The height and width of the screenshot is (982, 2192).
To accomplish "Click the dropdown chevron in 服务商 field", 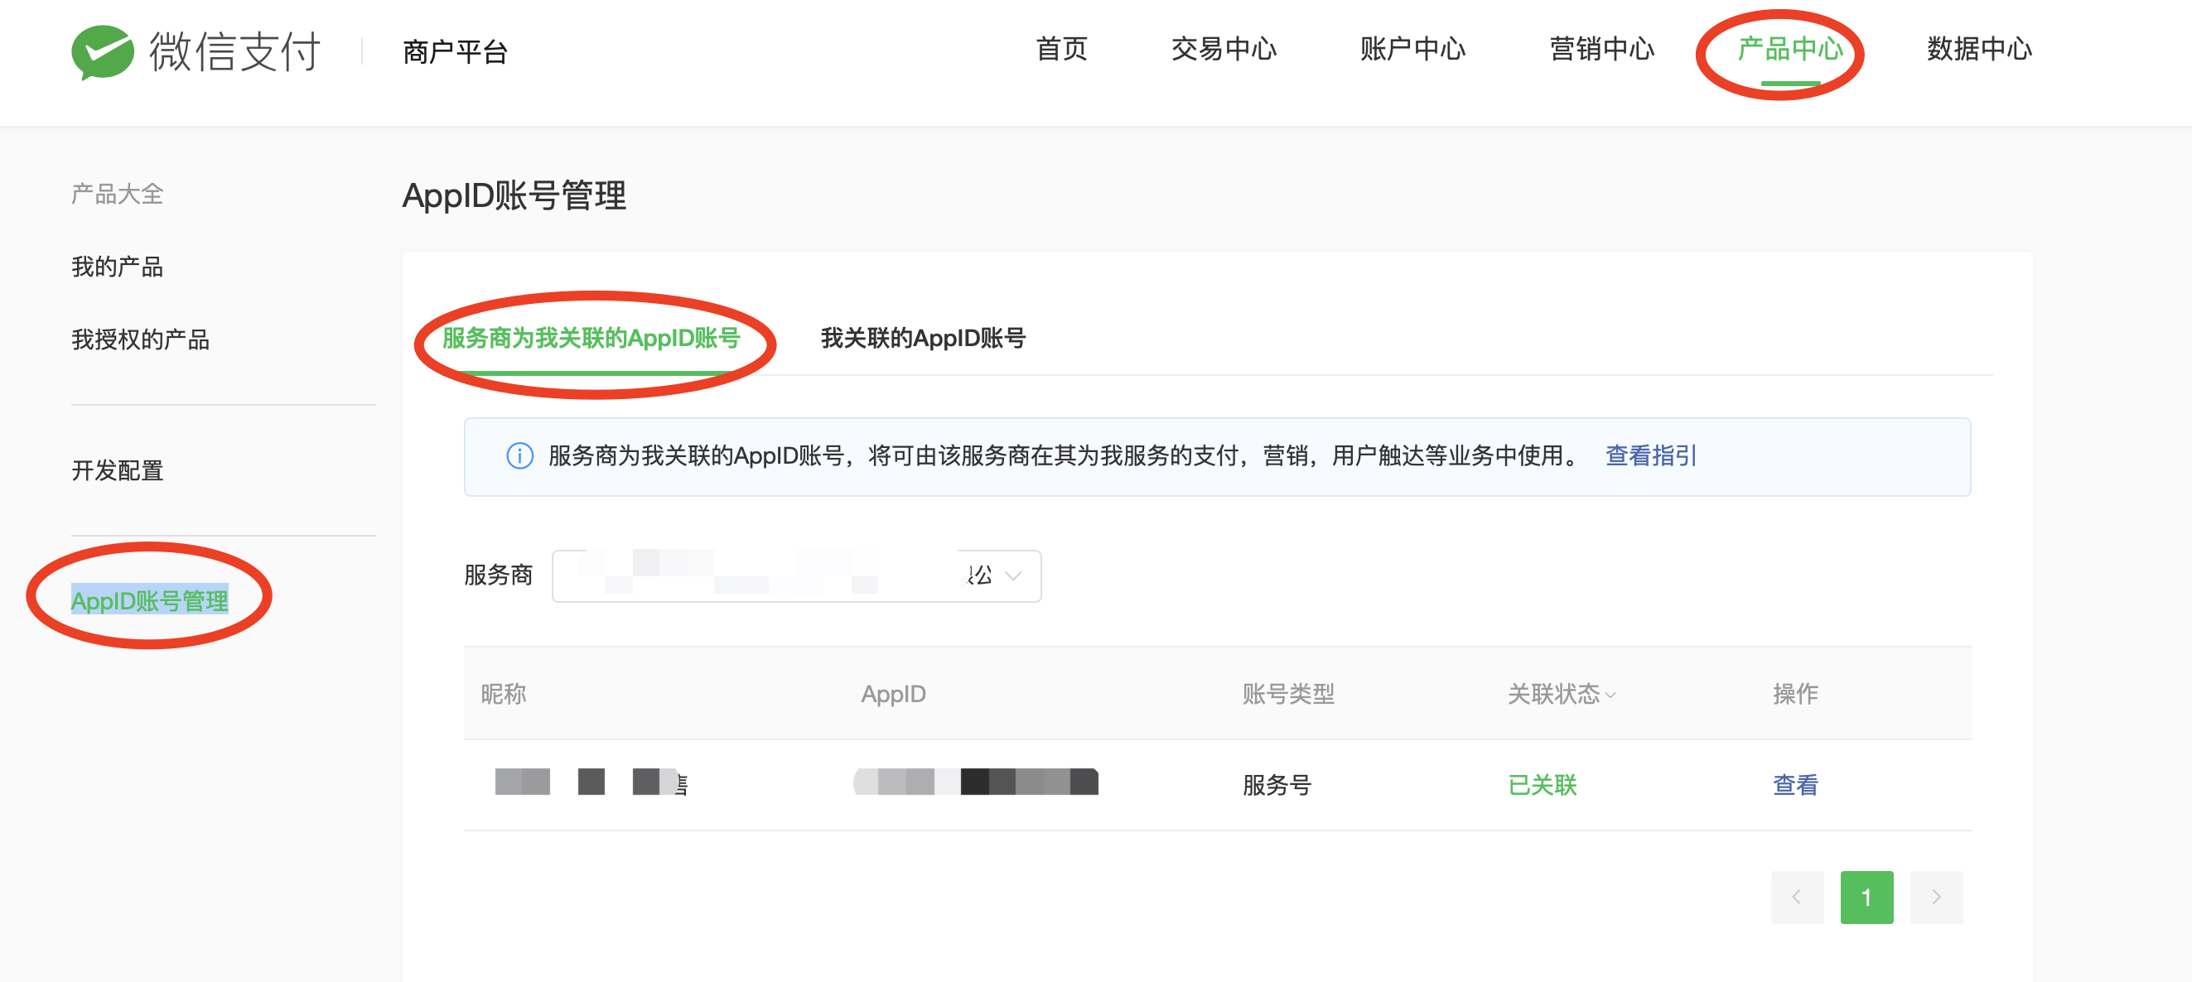I will click(1012, 575).
